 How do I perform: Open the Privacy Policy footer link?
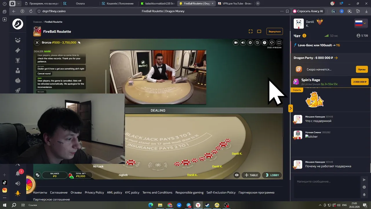point(94,192)
